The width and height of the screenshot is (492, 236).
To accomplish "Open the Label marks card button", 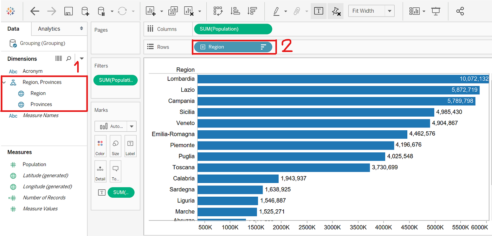I will pyautogui.click(x=130, y=146).
